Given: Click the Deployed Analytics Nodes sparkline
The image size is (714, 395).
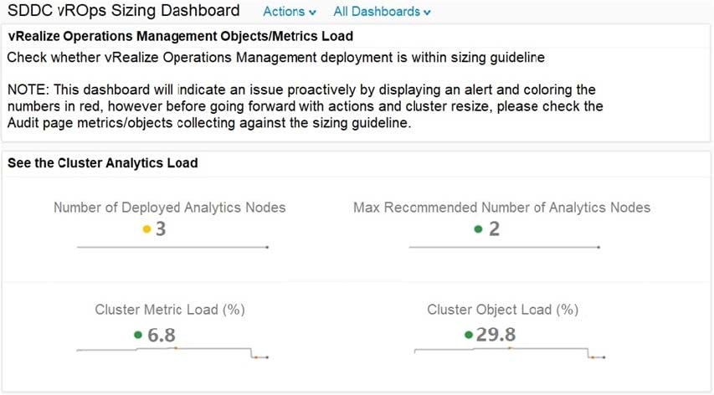Looking at the screenshot, I should coord(172,247).
